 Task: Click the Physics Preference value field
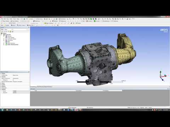coord(21,78)
